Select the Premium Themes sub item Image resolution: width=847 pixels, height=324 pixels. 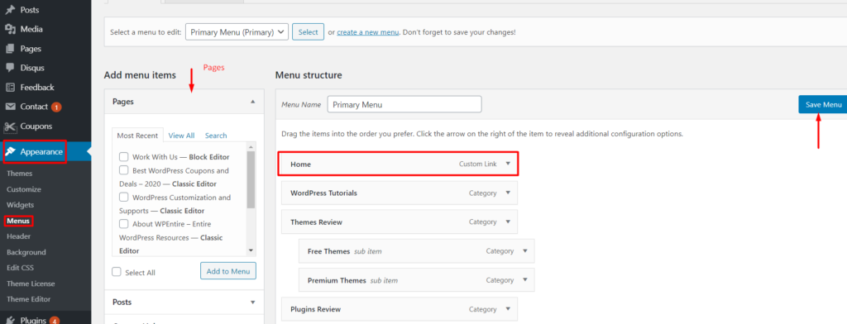(x=417, y=280)
